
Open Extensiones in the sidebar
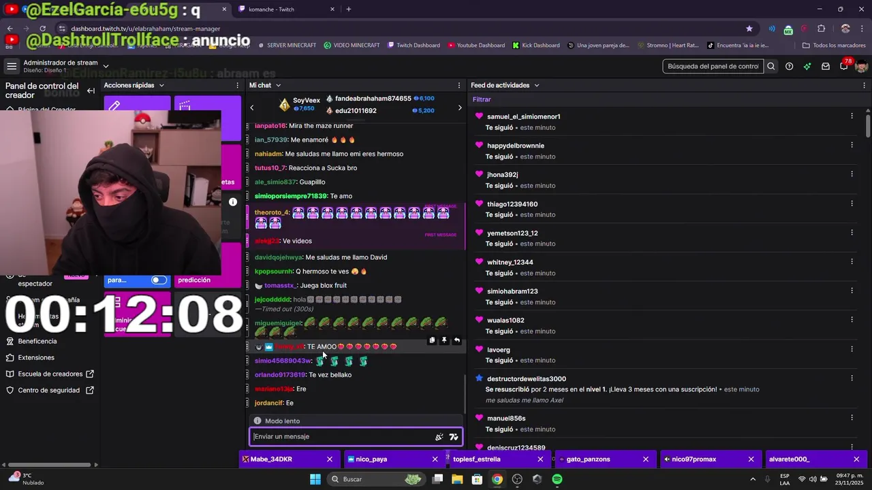(36, 357)
